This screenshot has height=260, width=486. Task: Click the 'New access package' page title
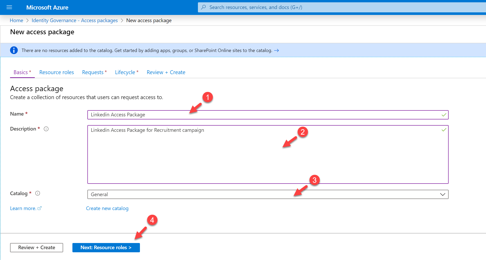click(x=42, y=32)
